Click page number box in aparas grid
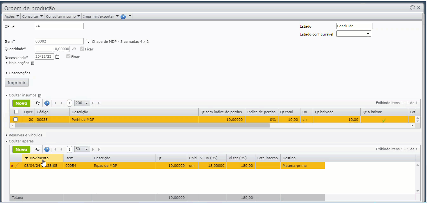 click(x=69, y=149)
